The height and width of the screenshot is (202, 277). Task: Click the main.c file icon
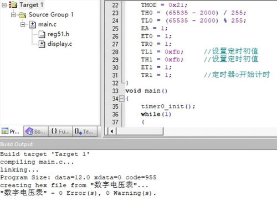pyautogui.click(x=33, y=24)
